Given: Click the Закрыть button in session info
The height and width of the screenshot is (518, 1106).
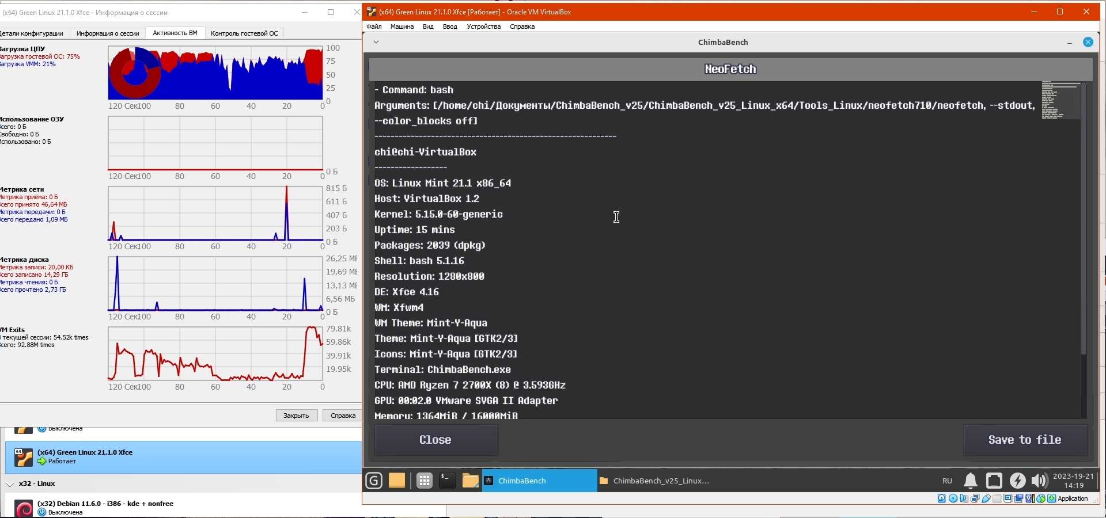Looking at the screenshot, I should (x=297, y=416).
